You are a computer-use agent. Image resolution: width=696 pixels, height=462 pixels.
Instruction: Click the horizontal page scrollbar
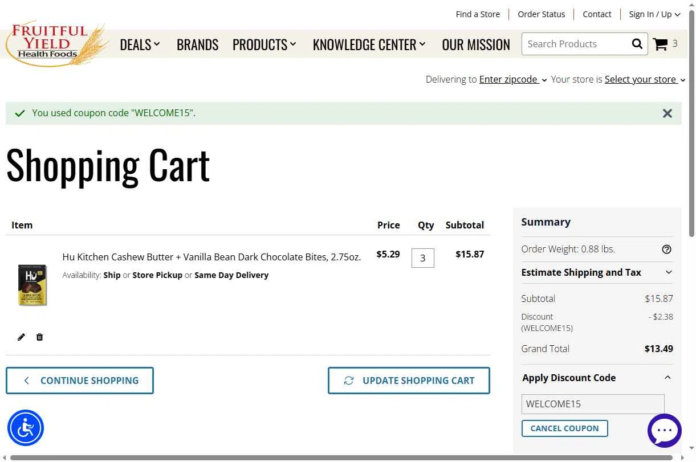[342, 457]
